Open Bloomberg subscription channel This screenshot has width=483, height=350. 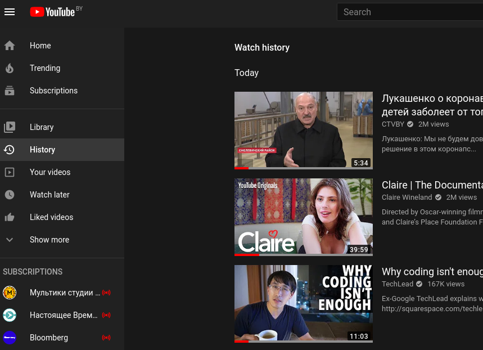(62, 338)
